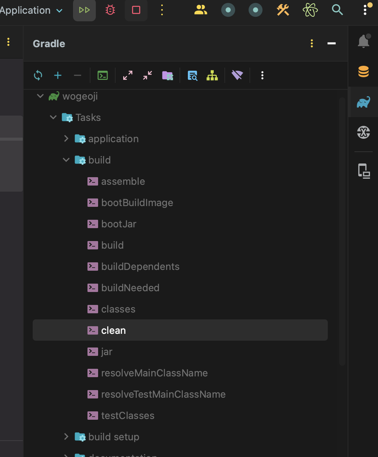Open more run actions menu
378x457 pixels.
[x=162, y=10]
